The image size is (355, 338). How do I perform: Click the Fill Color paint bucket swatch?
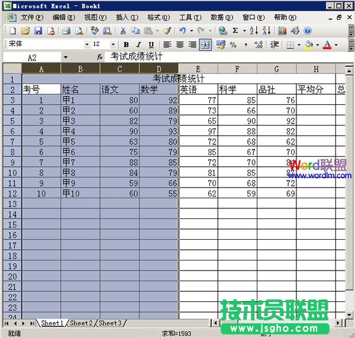[308, 44]
